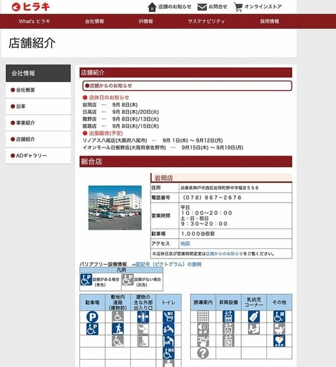Image resolution: width=336 pixels, height=367 pixels.
Task: Click the 乳幼児コーナー column header
Action: tap(254, 302)
